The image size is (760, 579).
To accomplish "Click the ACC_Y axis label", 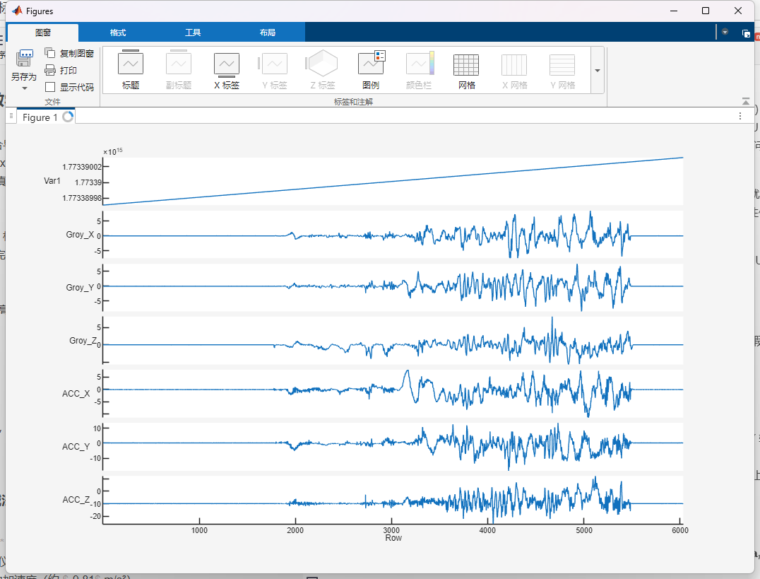I will point(76,447).
